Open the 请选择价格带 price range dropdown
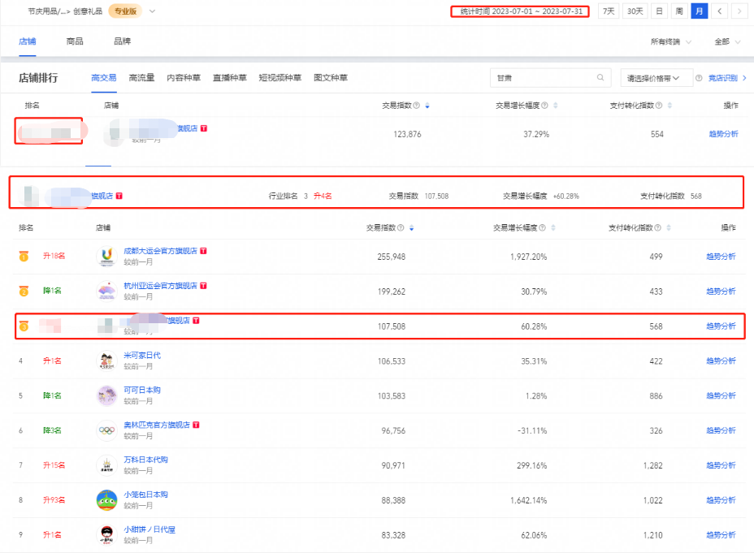This screenshot has height=553, width=754. click(x=656, y=78)
